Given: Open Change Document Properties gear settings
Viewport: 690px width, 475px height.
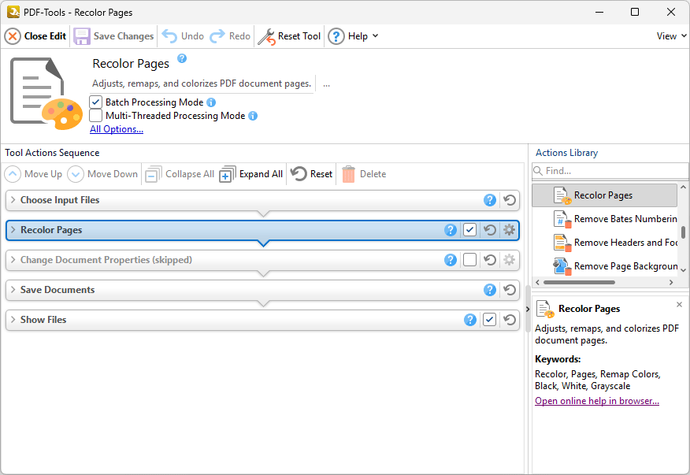Looking at the screenshot, I should pyautogui.click(x=509, y=260).
